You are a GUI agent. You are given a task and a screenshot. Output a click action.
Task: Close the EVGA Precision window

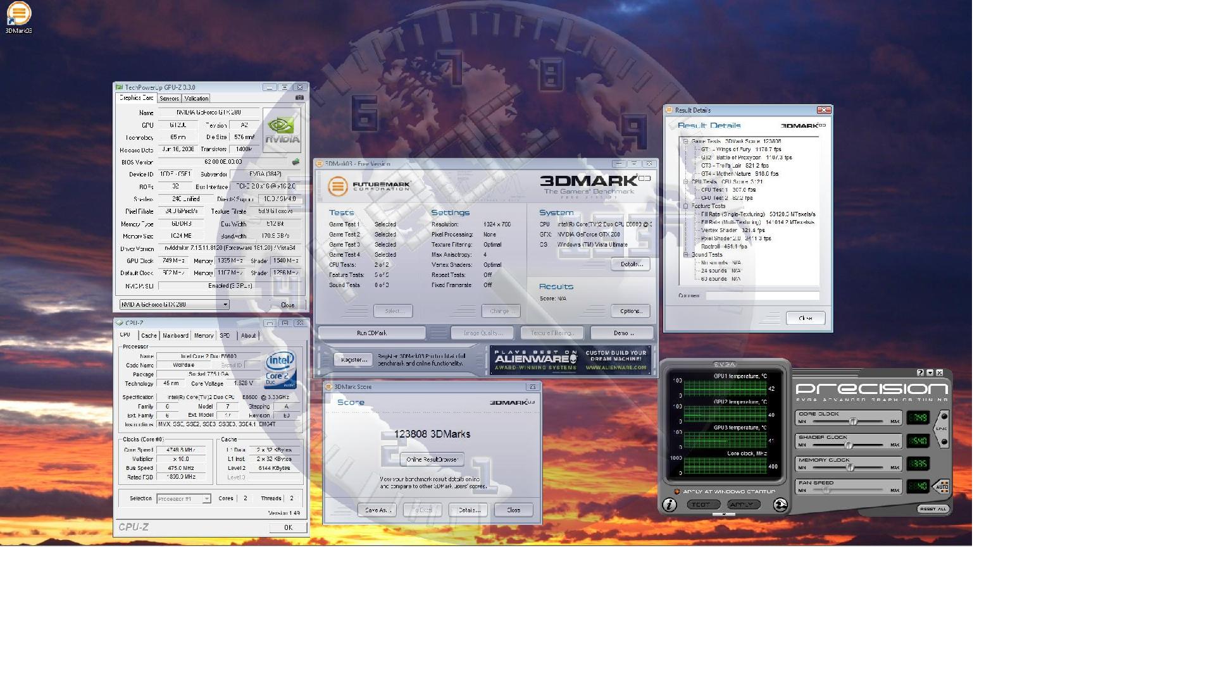coord(939,373)
